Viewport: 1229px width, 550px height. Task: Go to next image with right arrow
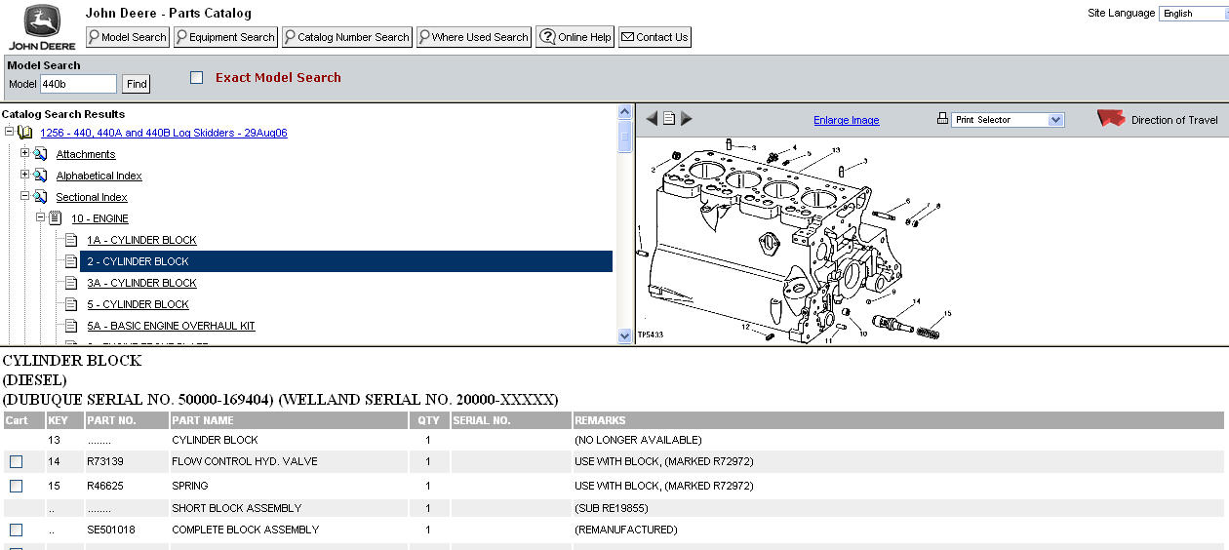click(687, 119)
